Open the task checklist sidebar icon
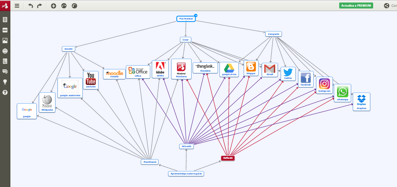The width and height of the screenshot is (397, 187). click(5, 61)
